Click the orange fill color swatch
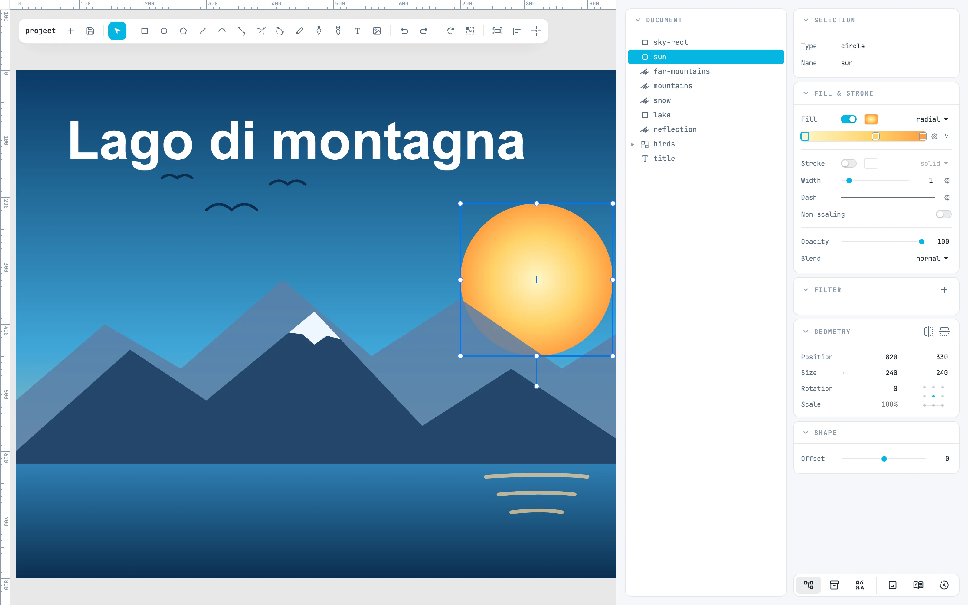Screen dimensions: 968x605 coord(871,119)
